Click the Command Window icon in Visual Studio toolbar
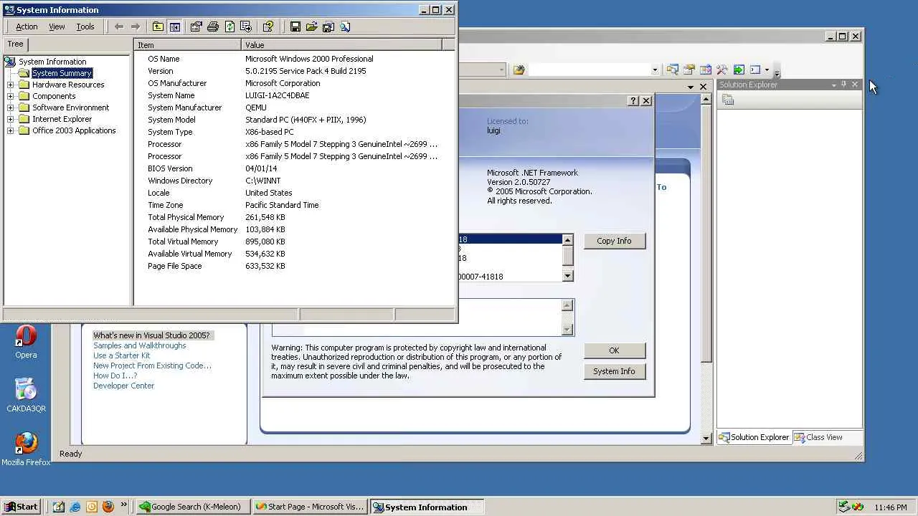Screen dimensions: 918x516 click(754, 70)
